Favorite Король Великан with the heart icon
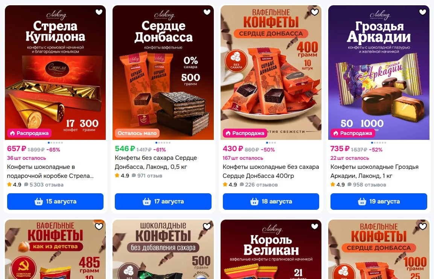This screenshot has height=279, width=434. tap(314, 226)
